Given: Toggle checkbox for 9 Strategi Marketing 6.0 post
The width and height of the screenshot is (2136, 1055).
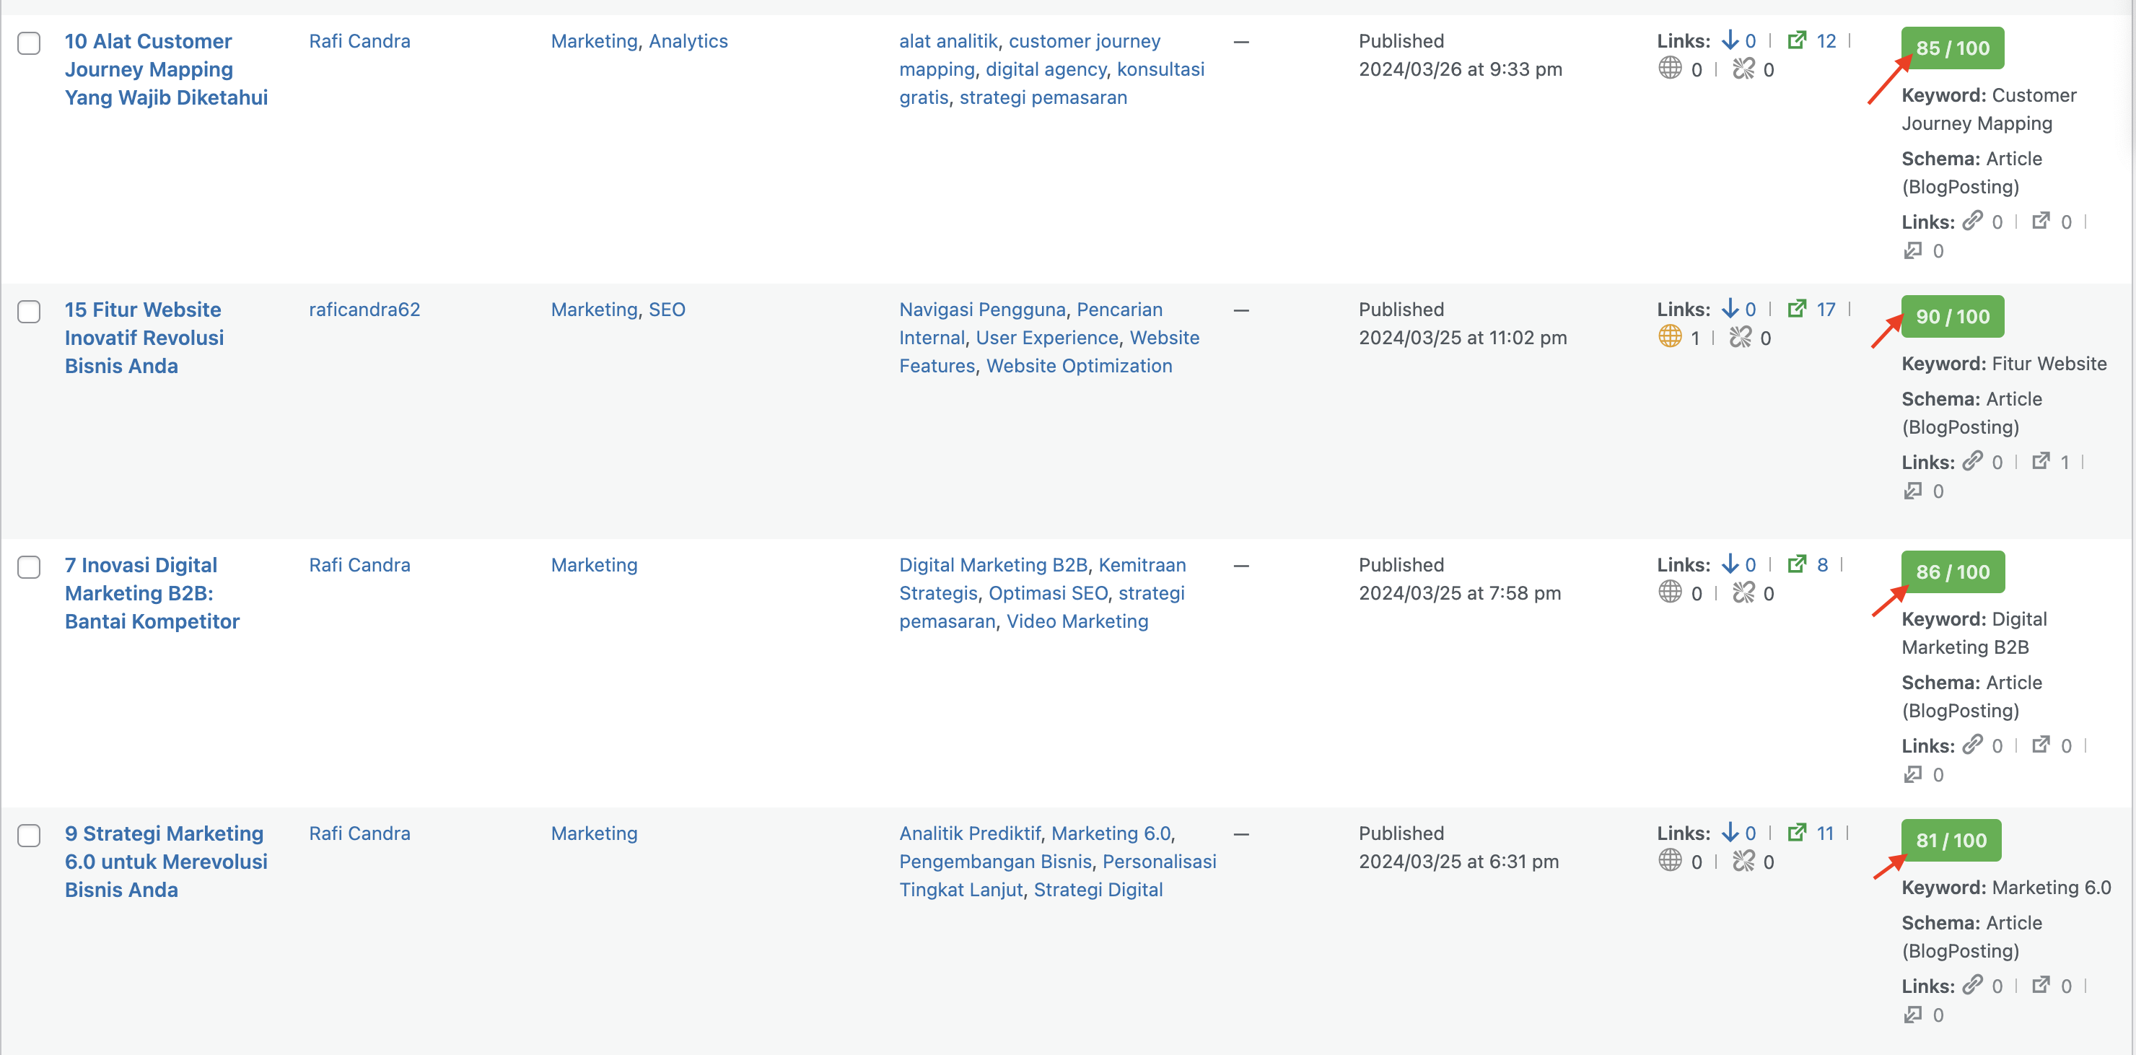Looking at the screenshot, I should click(x=29, y=835).
